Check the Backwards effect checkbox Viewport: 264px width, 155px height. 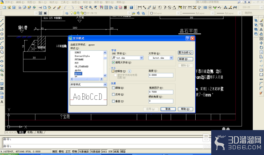[114, 95]
